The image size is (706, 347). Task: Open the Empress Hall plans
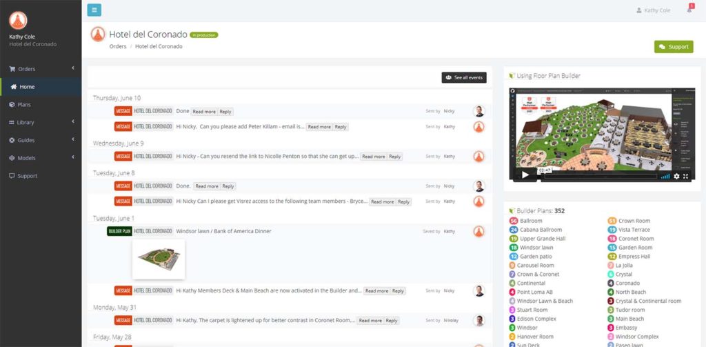point(634,257)
